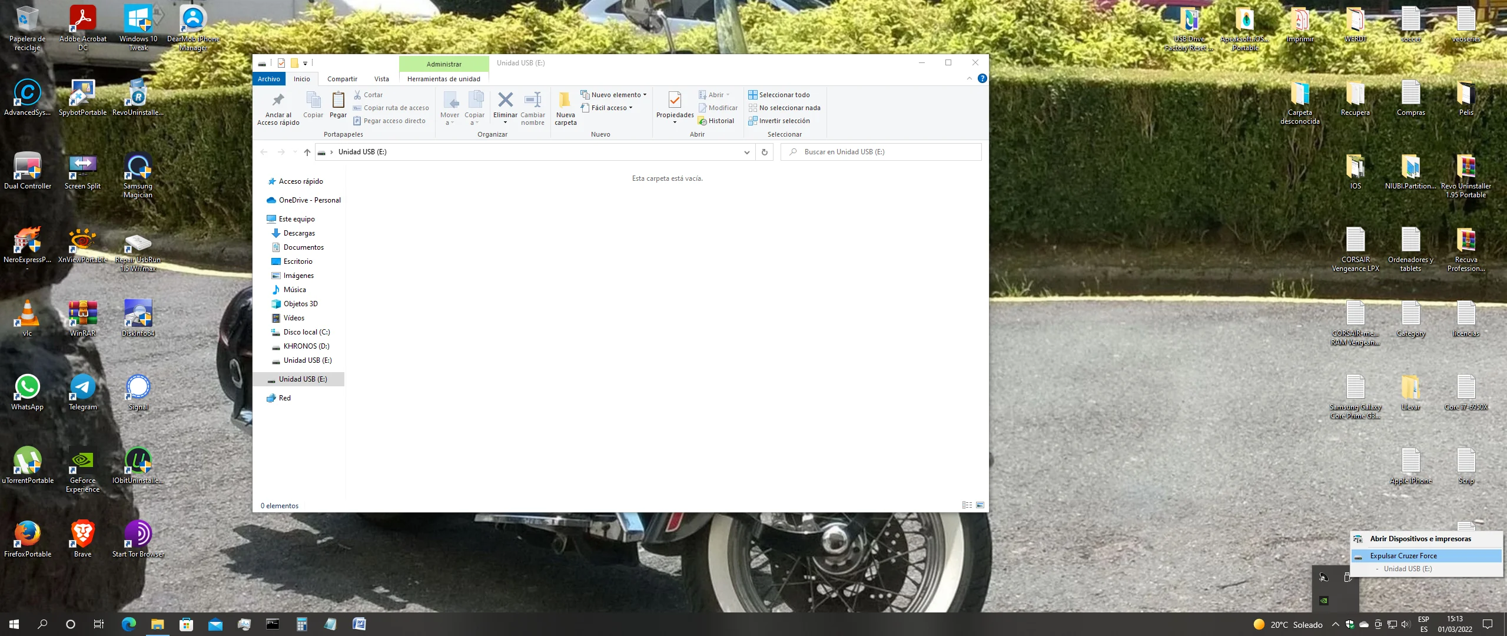Screen dimensions: 1507x636
Task: Click the Buscar en Unidad USB search field
Action: click(x=883, y=152)
